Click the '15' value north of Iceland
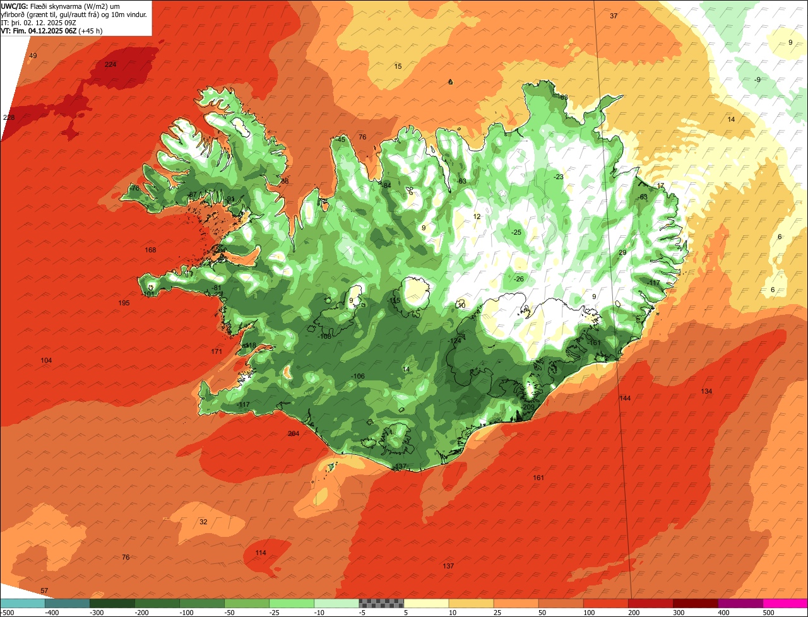The image size is (808, 617). (398, 66)
